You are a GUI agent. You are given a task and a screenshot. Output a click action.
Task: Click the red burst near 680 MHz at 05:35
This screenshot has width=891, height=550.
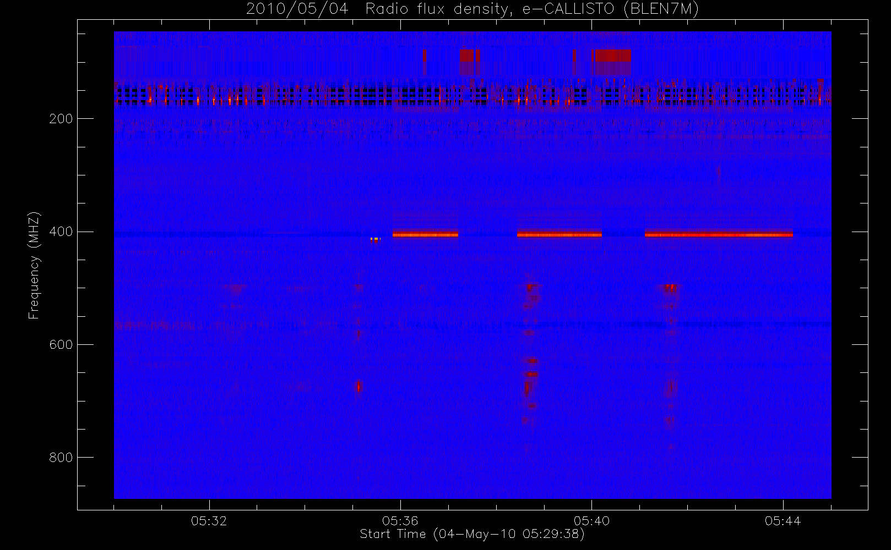pos(358,387)
